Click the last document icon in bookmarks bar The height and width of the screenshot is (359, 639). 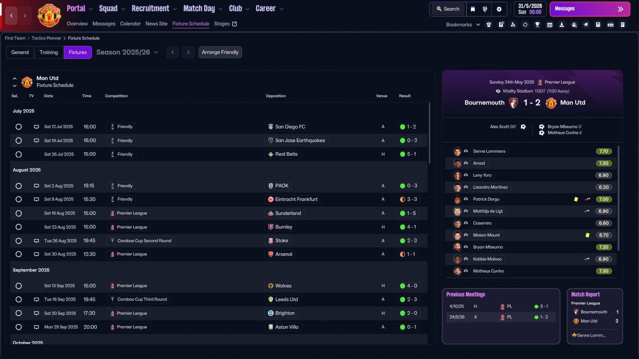click(623, 24)
